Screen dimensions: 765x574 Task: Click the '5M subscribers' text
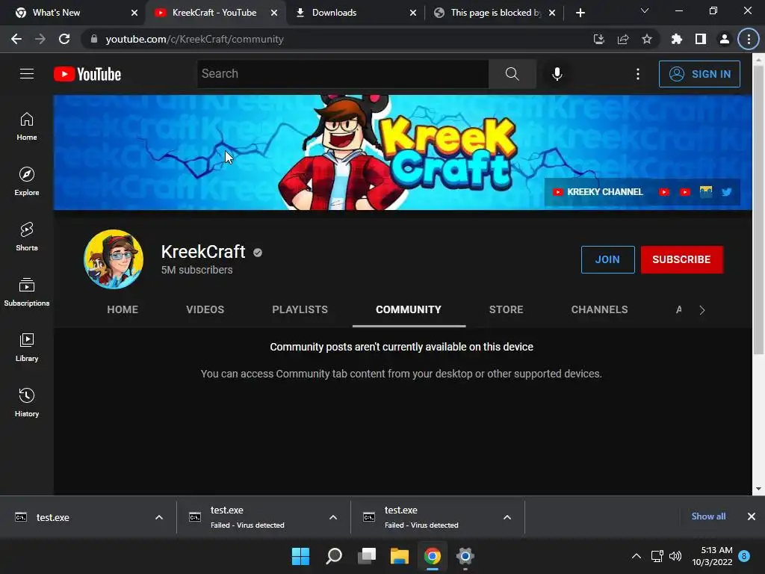pos(197,270)
